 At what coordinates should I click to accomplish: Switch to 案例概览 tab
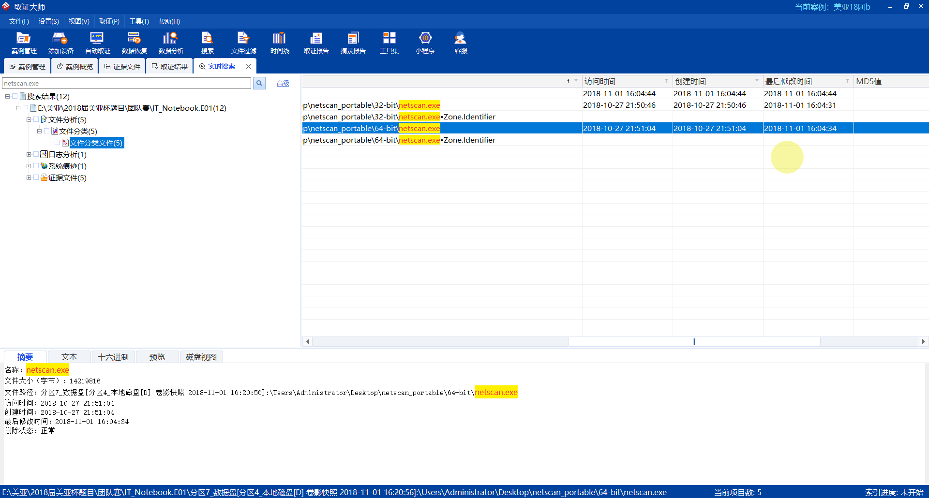coord(75,66)
